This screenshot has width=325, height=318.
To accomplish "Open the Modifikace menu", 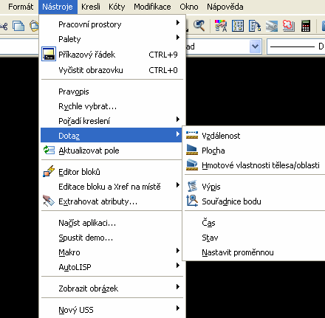I will pyautogui.click(x=152, y=7).
